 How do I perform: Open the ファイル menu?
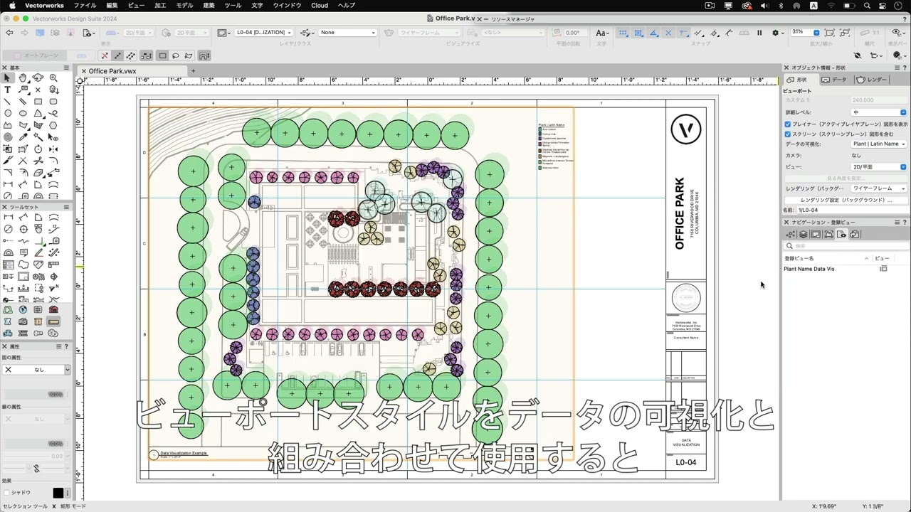coord(85,5)
